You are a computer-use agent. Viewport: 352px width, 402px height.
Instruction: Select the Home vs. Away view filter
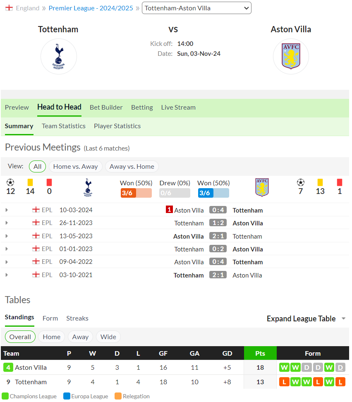point(75,166)
